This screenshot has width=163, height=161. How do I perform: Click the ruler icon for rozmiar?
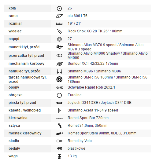click(59, 24)
